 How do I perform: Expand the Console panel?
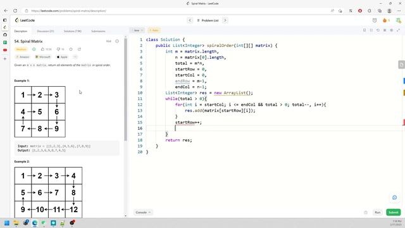(x=143, y=212)
